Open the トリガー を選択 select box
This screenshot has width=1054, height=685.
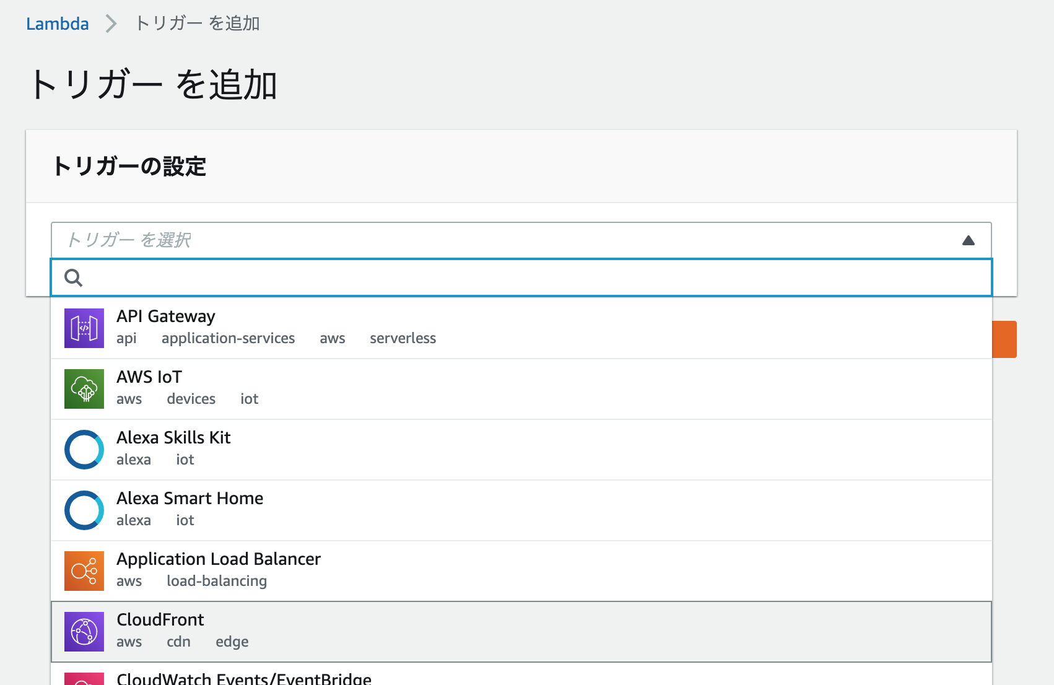point(521,240)
